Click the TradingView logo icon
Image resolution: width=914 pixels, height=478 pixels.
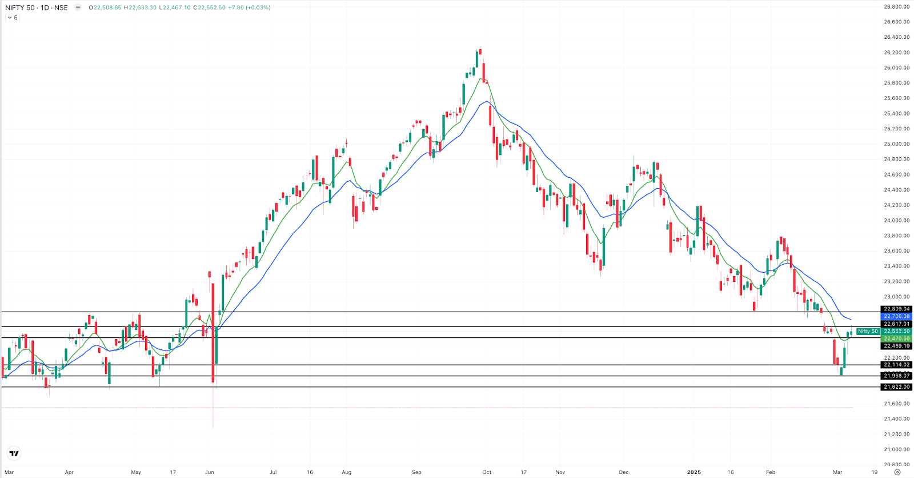[14, 453]
